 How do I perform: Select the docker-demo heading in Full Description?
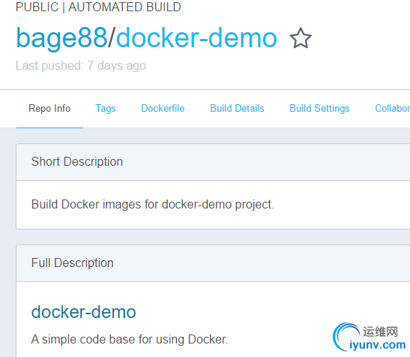tap(84, 312)
